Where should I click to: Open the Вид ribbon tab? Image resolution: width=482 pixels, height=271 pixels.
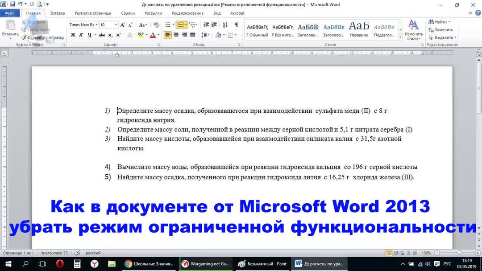(217, 13)
